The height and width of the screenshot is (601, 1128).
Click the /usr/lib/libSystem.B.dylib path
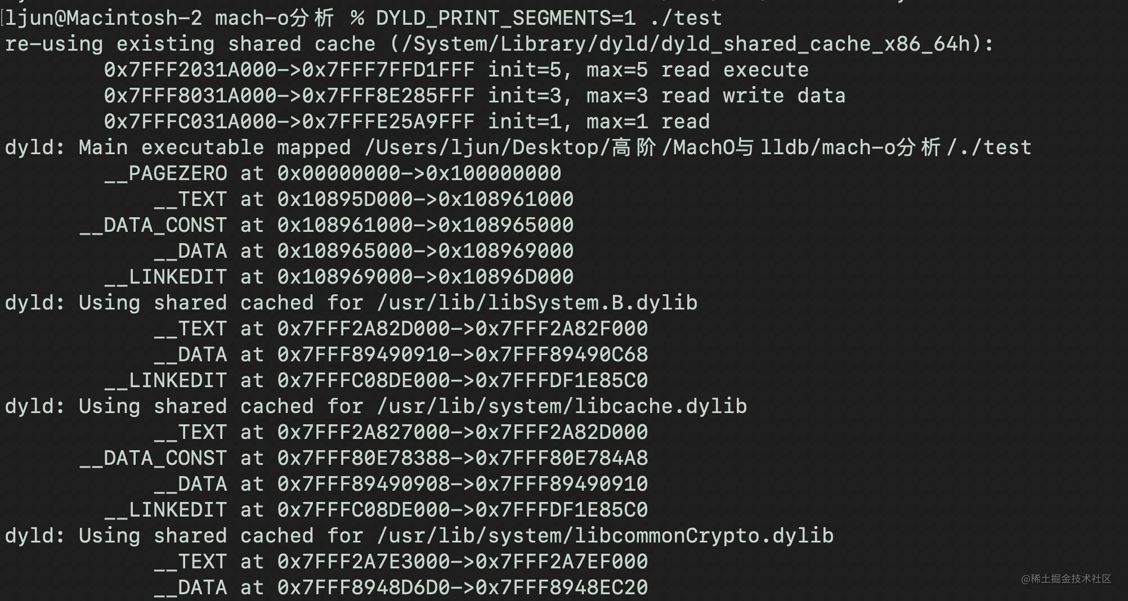click(x=537, y=303)
